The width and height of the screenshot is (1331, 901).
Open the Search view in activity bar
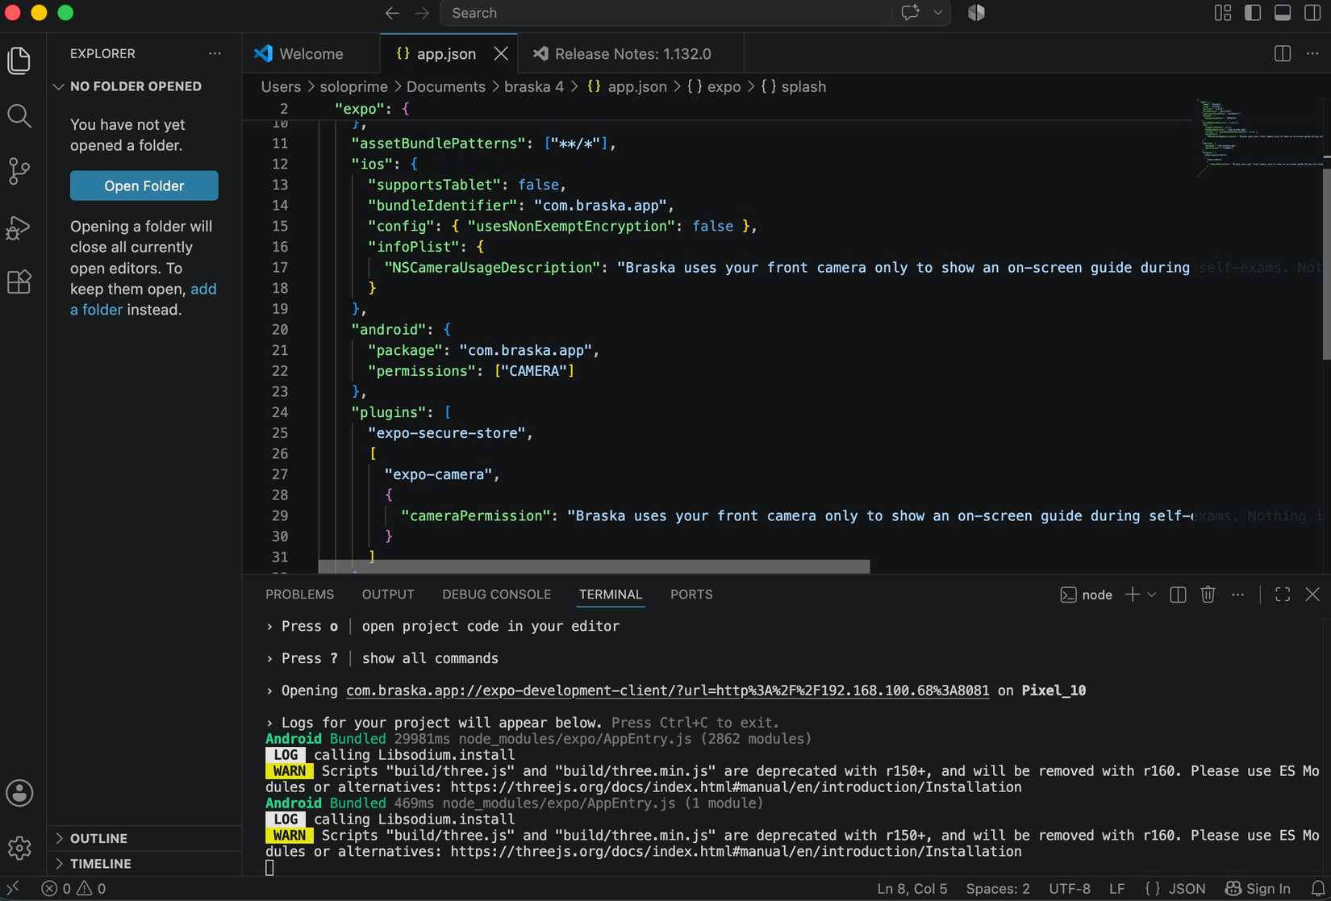point(19,116)
